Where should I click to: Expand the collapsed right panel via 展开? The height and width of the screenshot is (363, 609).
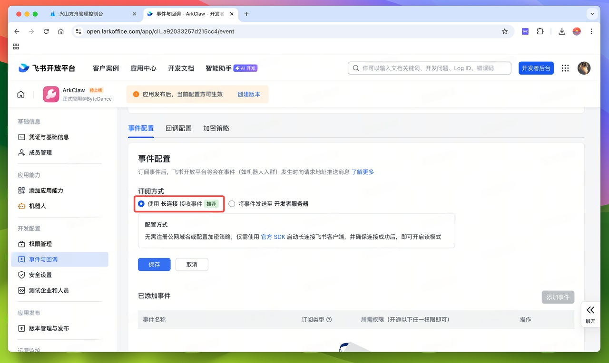click(x=590, y=315)
